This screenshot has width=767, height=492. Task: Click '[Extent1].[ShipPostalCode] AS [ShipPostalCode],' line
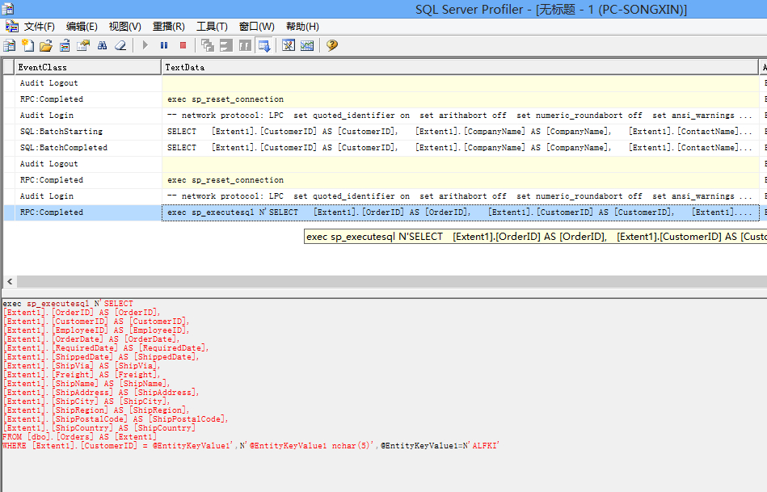point(116,419)
